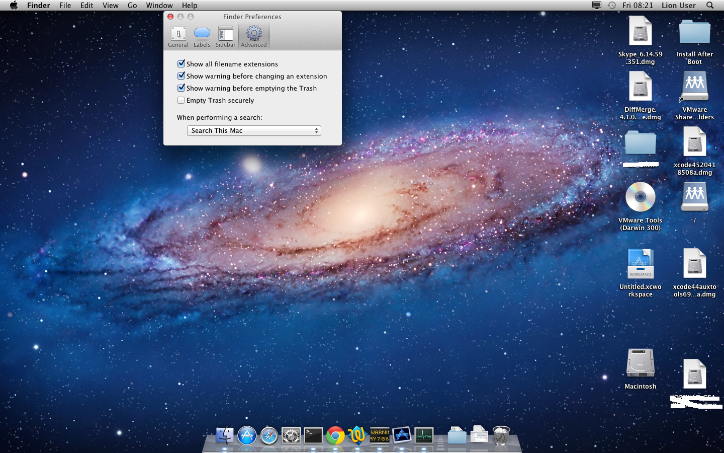Launch App Store from the Dock
The width and height of the screenshot is (724, 453).
247,435
